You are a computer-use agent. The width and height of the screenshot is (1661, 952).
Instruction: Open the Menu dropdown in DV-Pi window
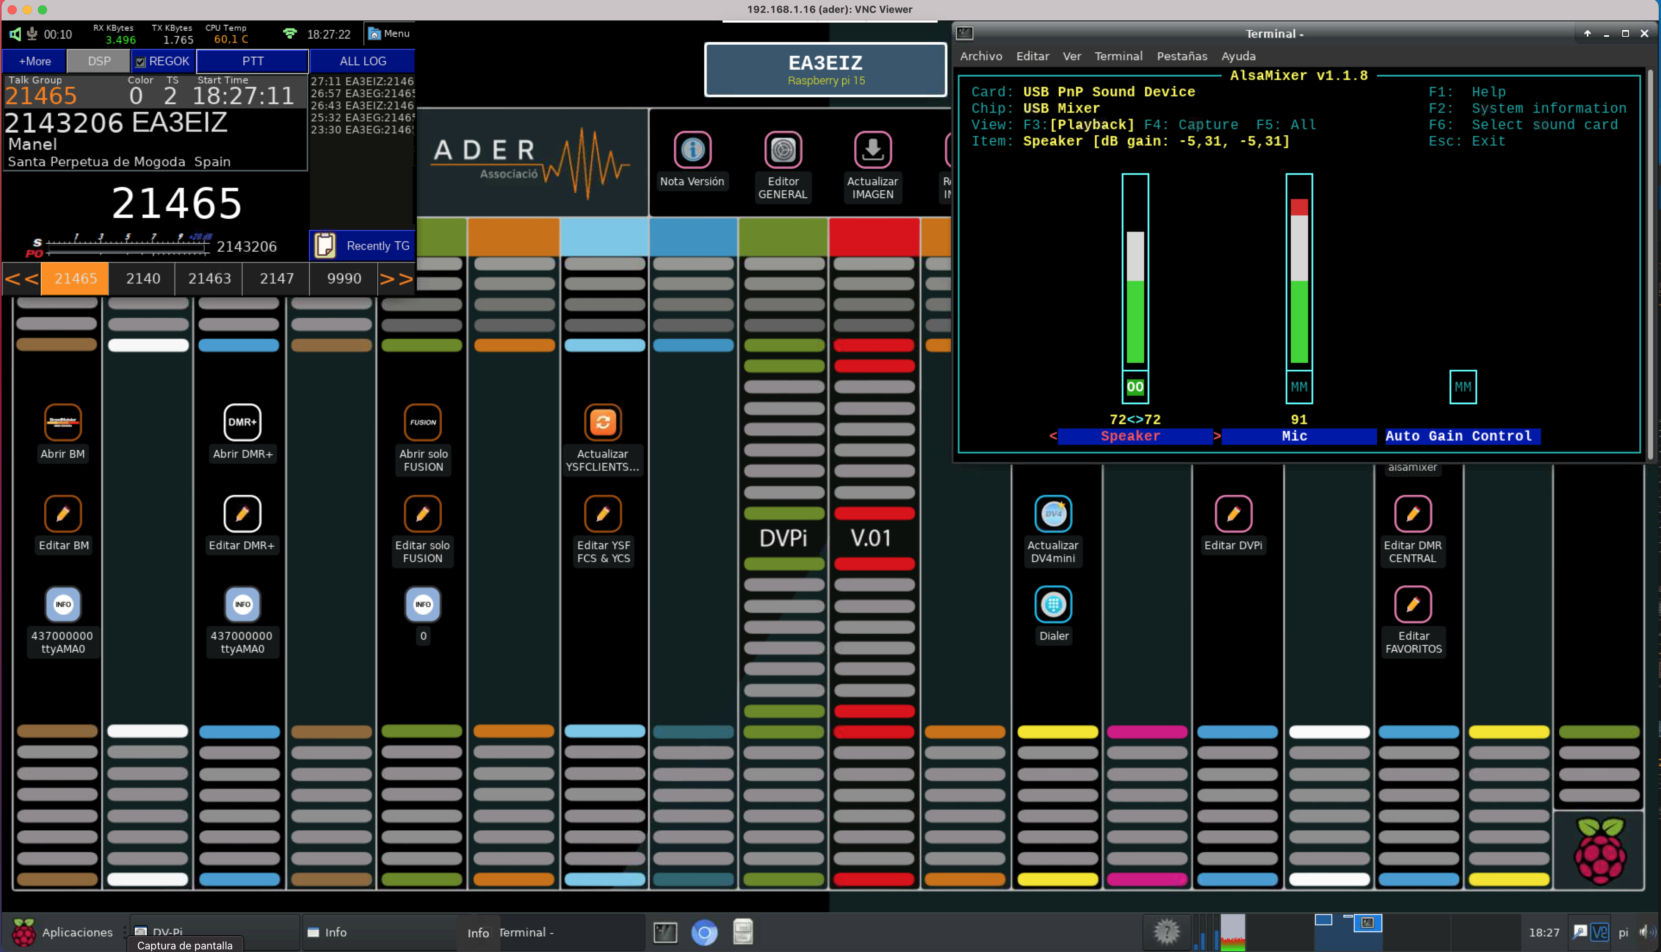[389, 33]
